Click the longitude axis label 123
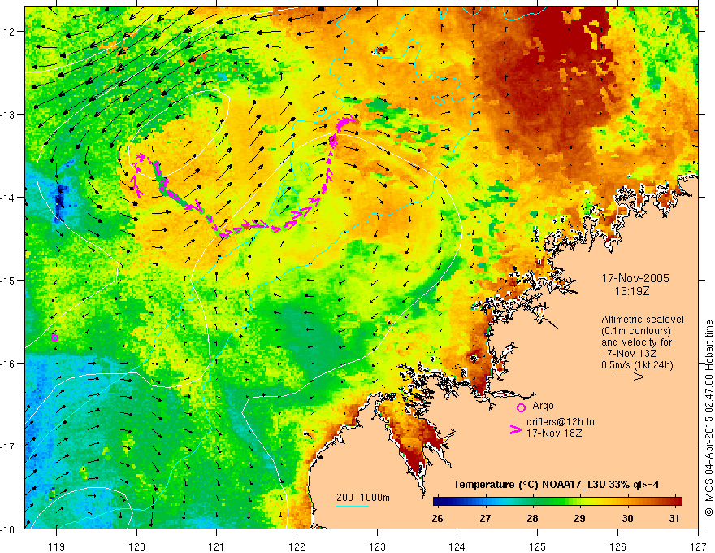 tap(377, 547)
